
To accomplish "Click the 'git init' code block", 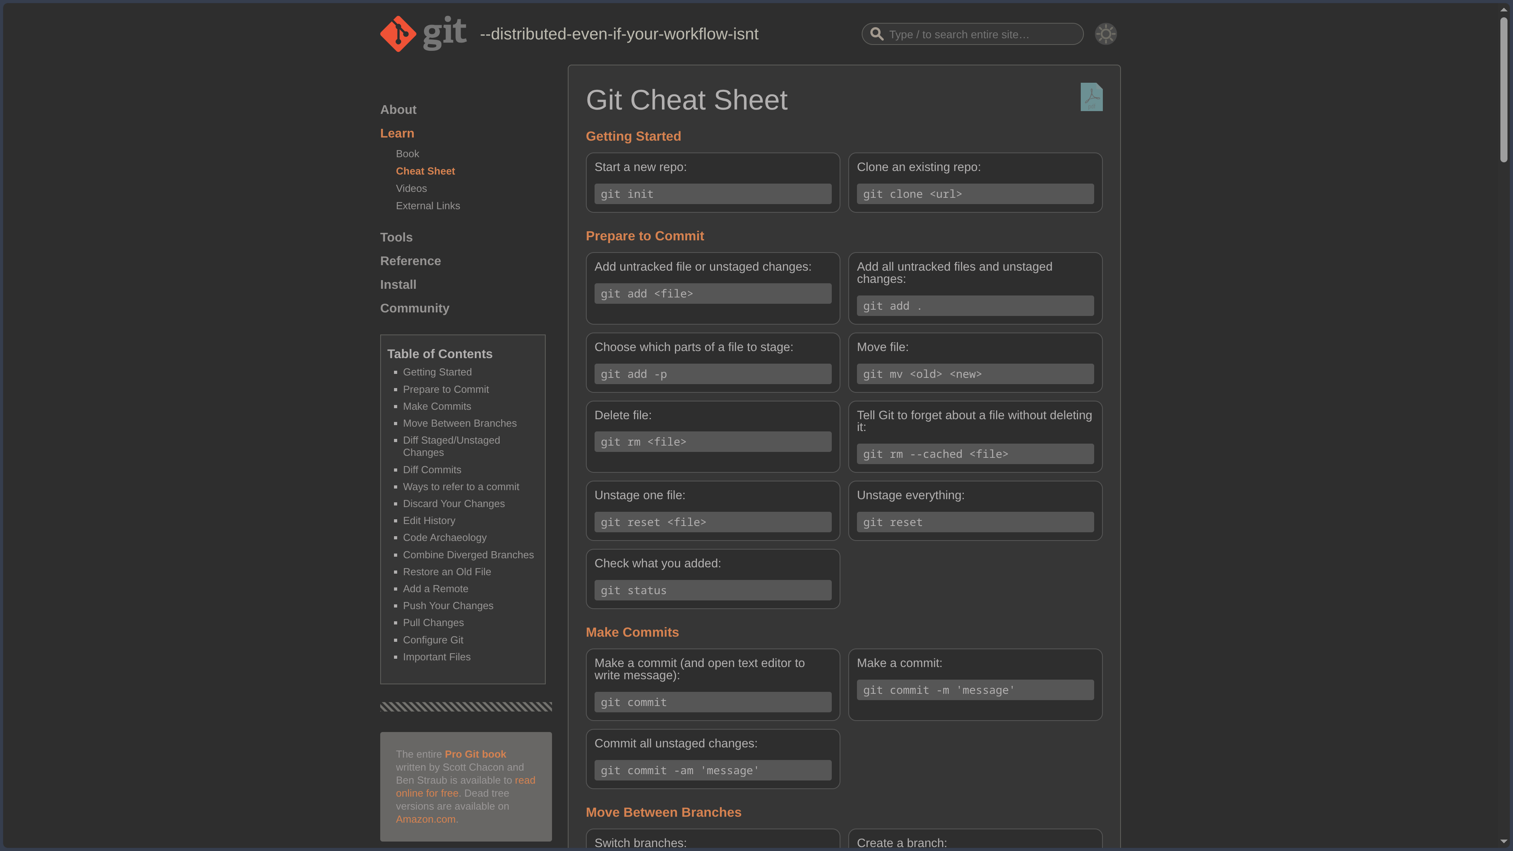I will 712,194.
